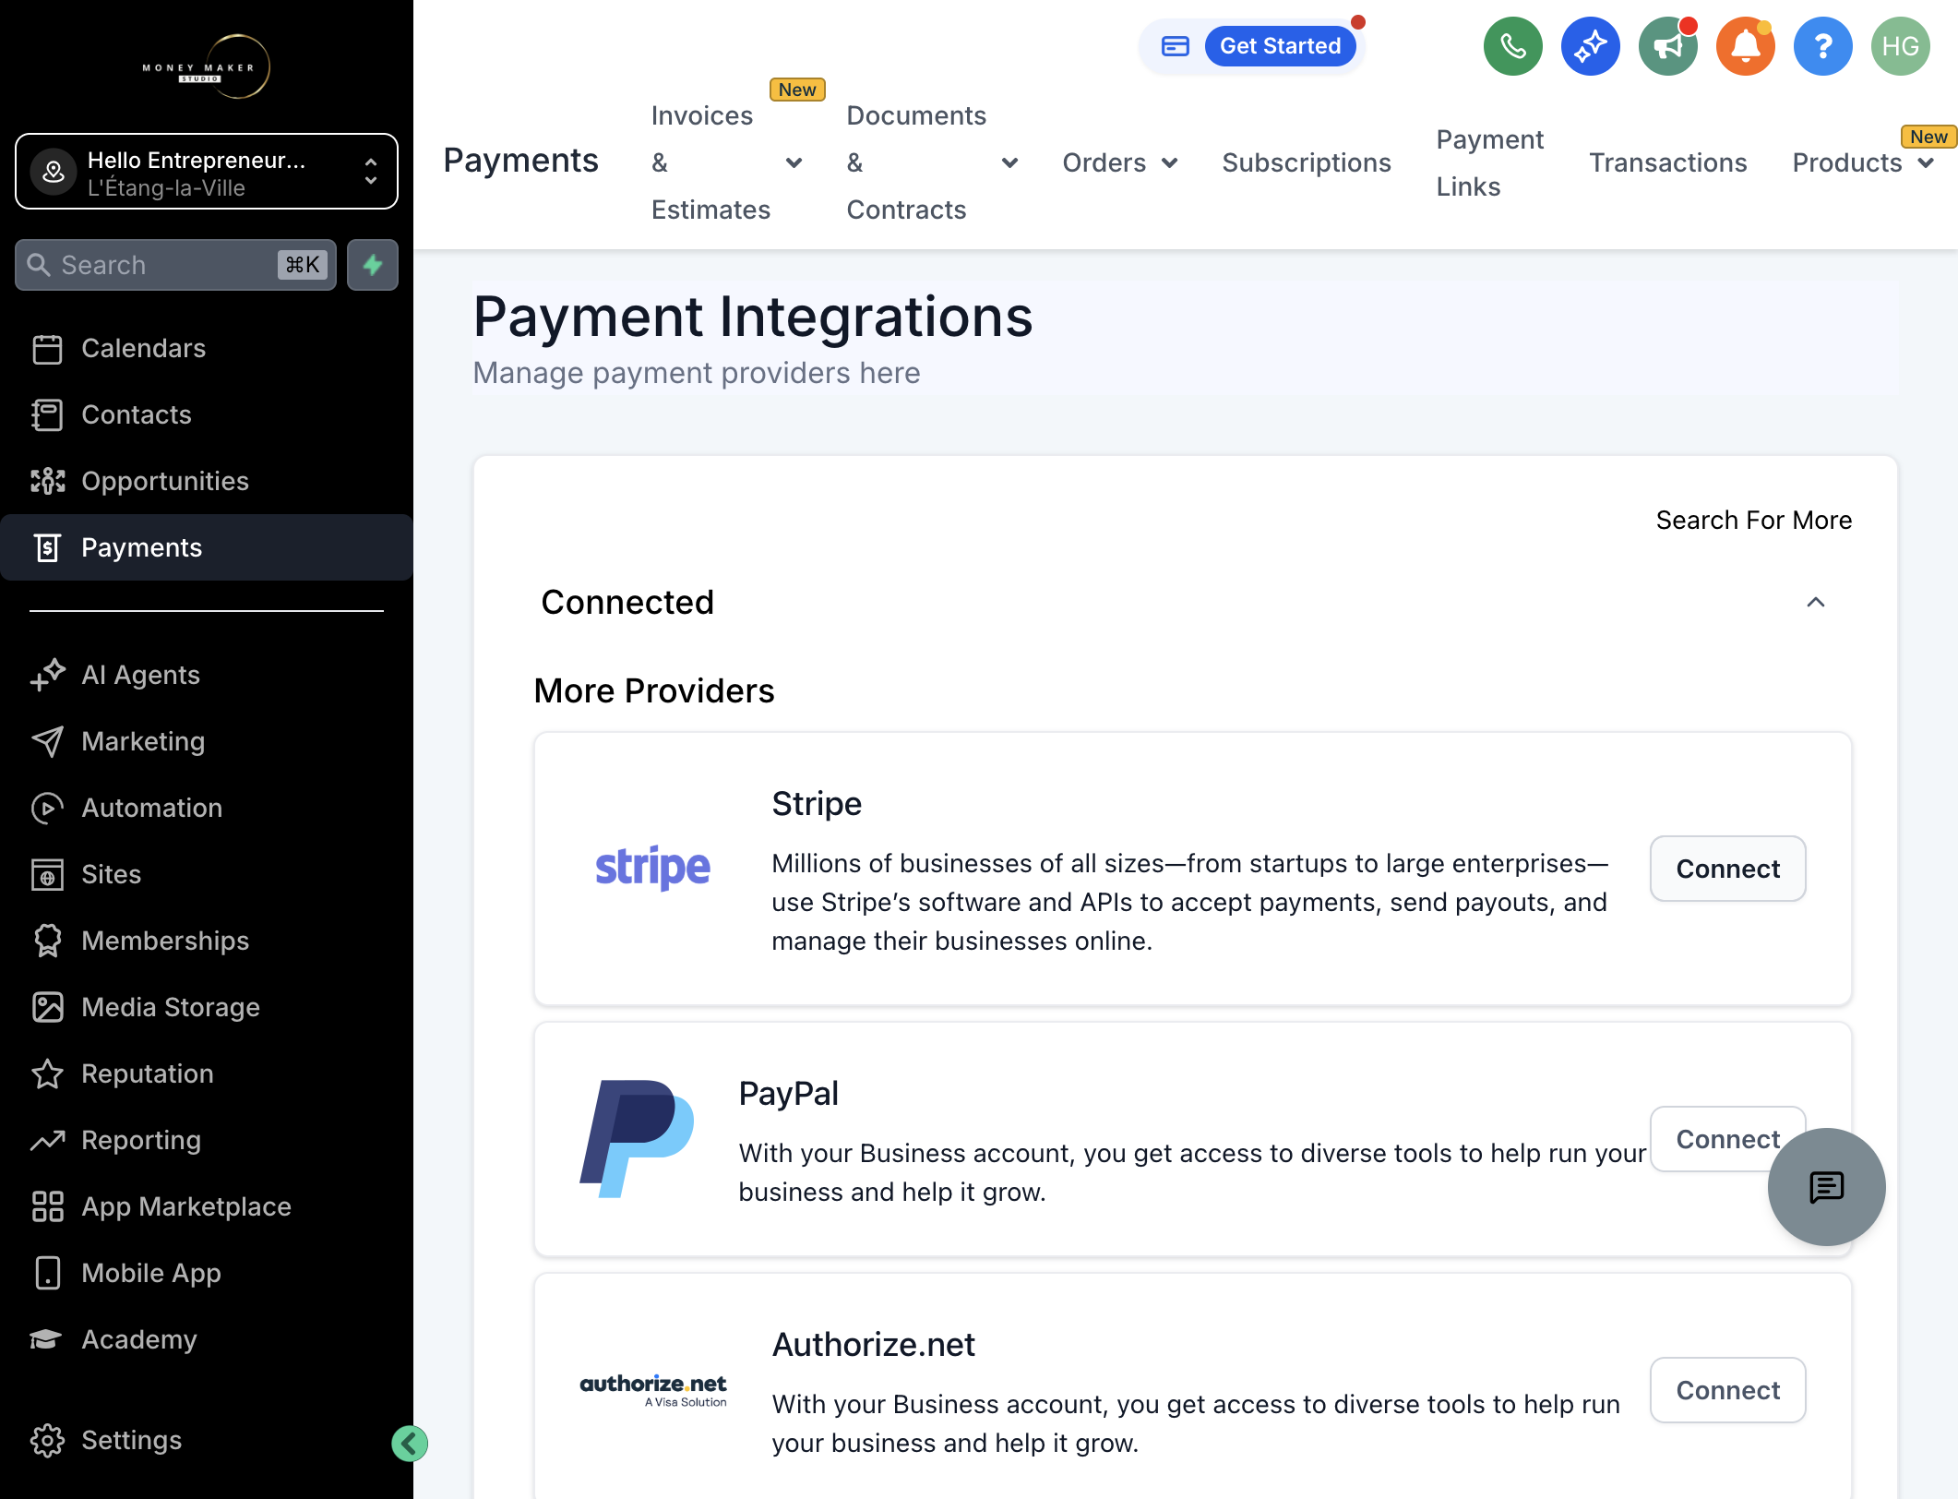1958x1499 pixels.
Task: Collapse the sidebar with green arrow
Action: (x=409, y=1444)
